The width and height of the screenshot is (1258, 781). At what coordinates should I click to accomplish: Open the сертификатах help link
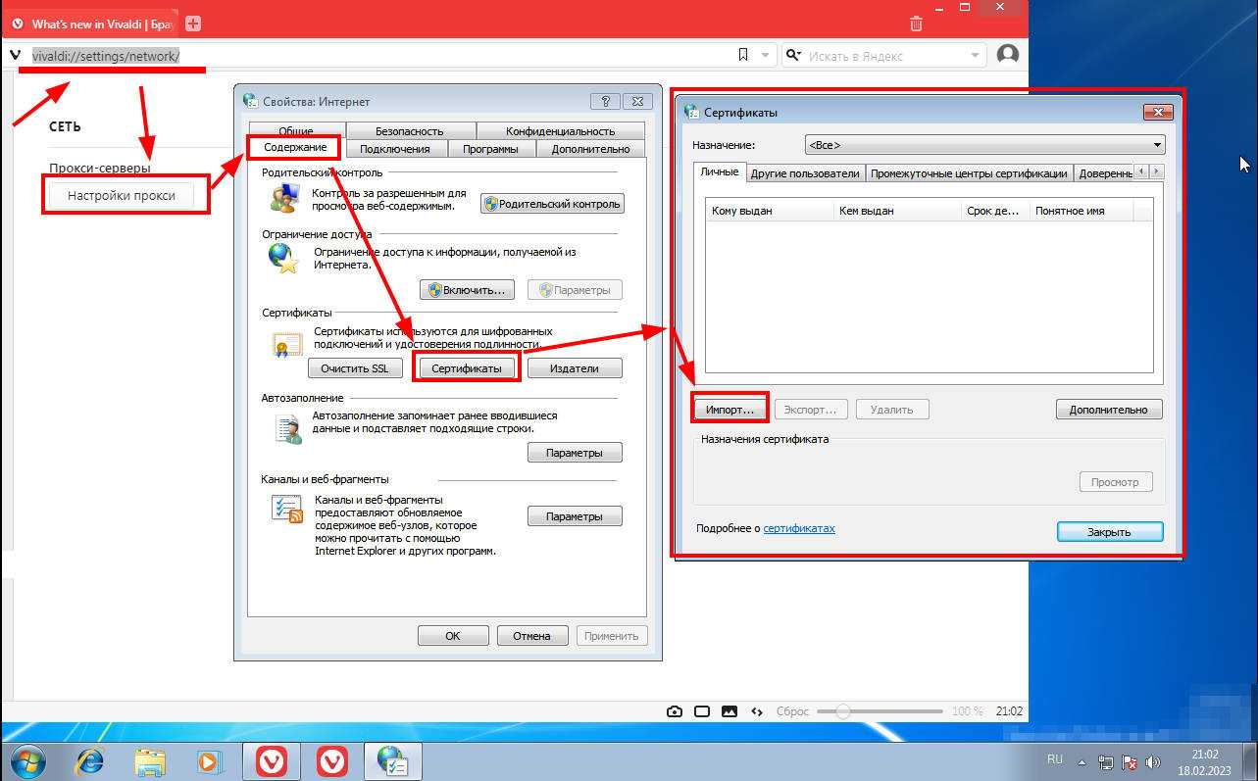click(799, 528)
